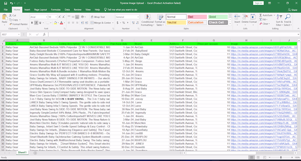301x161 pixels.
Task: Open Conditional Formatting
Action: (x=147, y=20)
